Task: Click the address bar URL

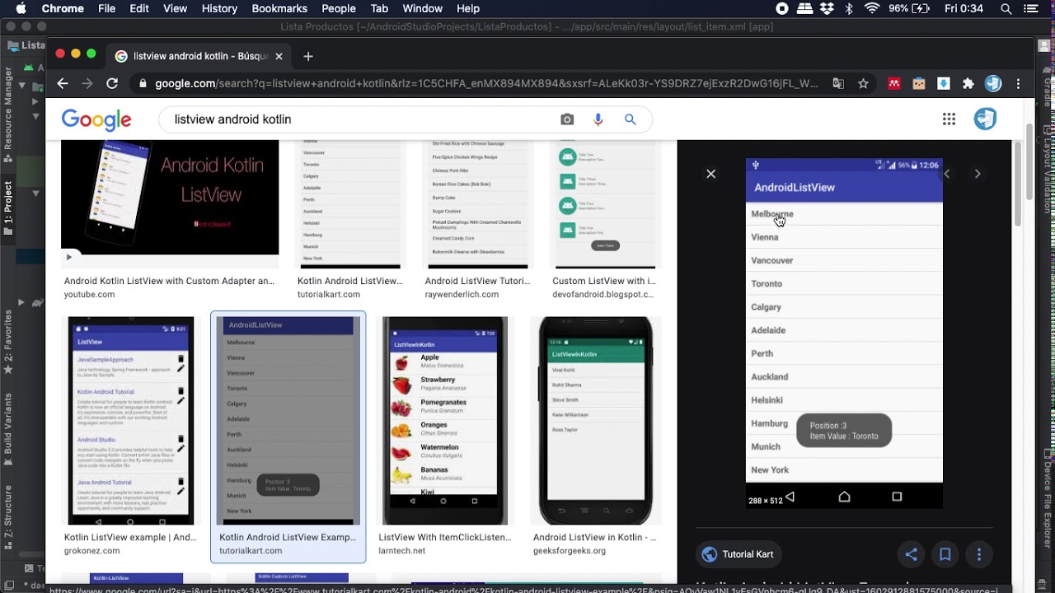Action: pos(486,83)
